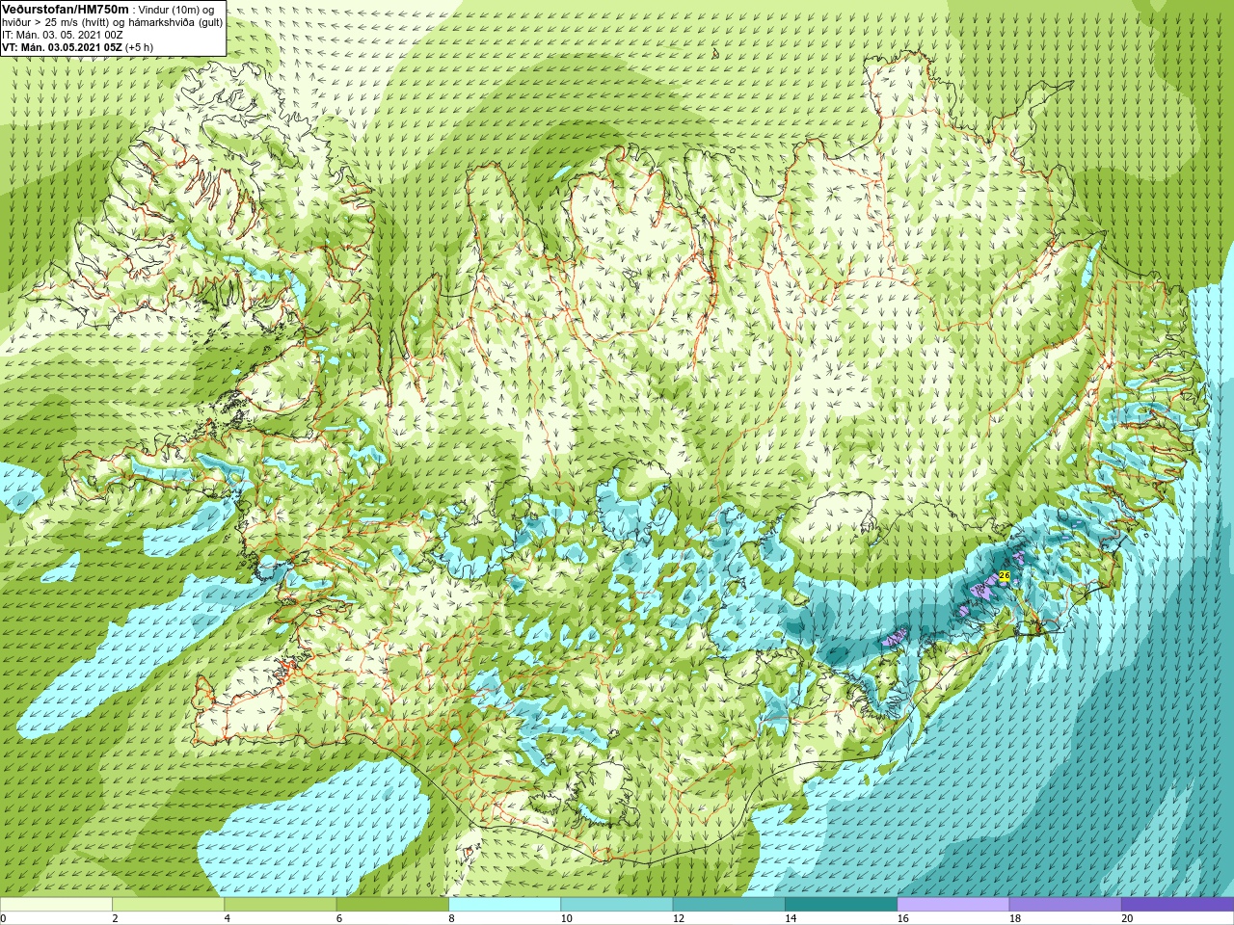This screenshot has height=925, width=1234.
Task: Select the 6–8 m/s dark green swatch
Action: point(392,905)
